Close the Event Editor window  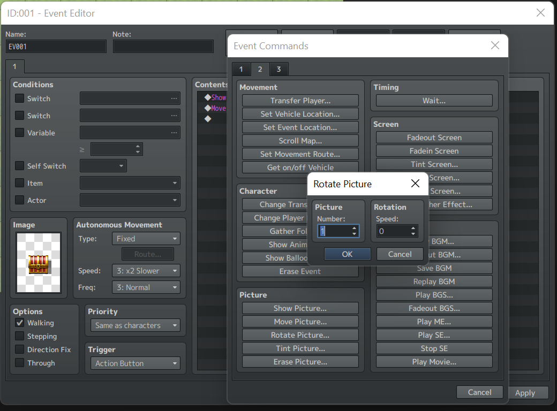point(540,13)
